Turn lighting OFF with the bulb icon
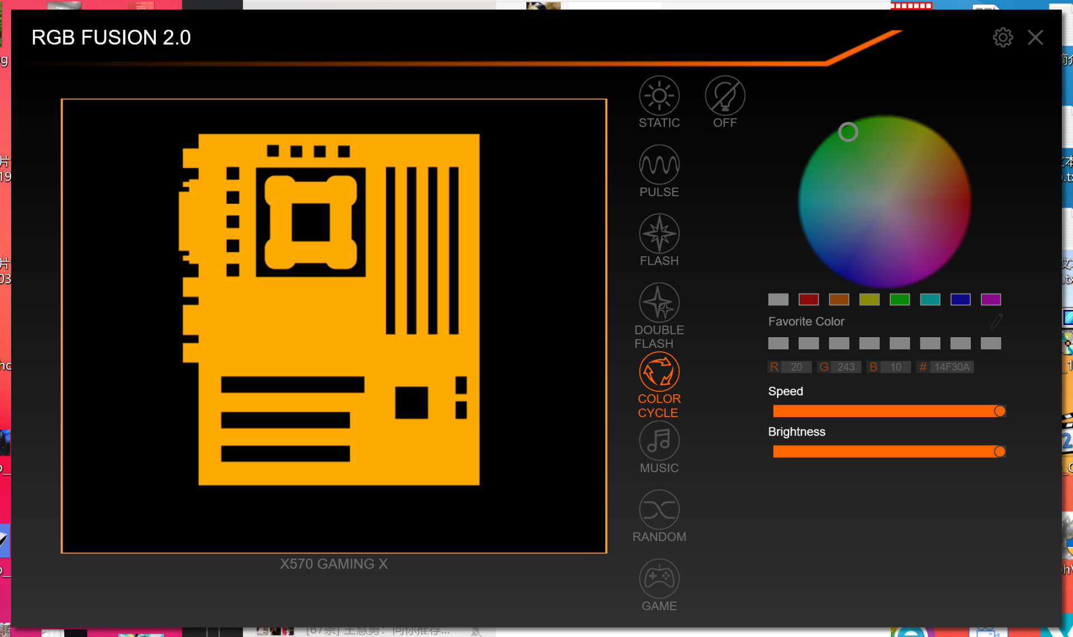 coord(725,95)
